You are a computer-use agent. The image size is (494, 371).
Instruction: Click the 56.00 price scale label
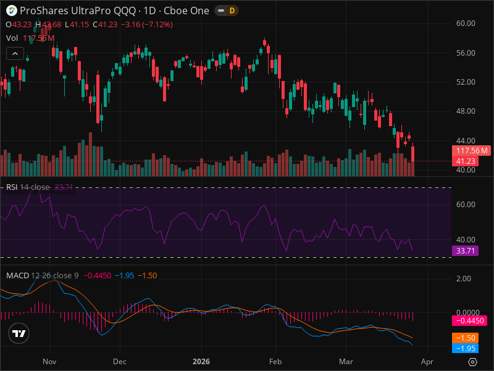[466, 53]
